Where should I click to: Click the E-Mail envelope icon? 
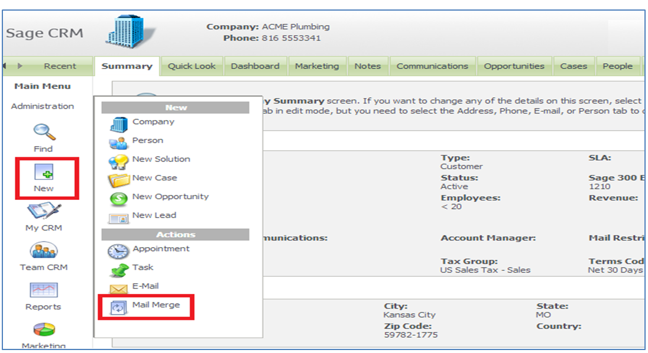pos(119,289)
